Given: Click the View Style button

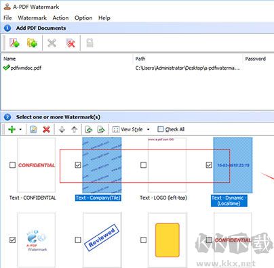Looking at the screenshot, I should click(x=128, y=129).
